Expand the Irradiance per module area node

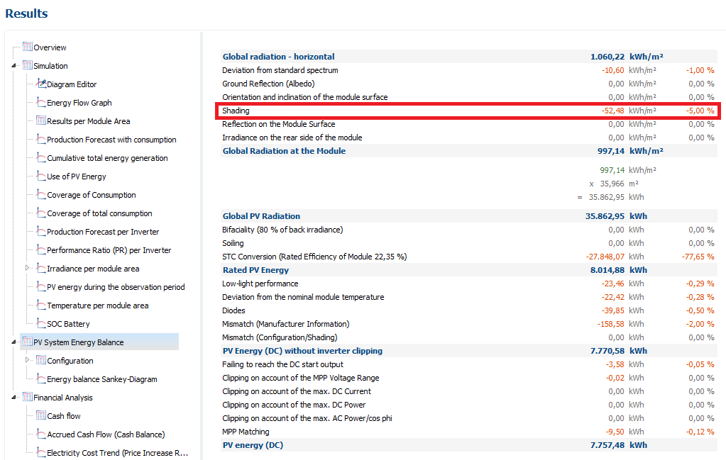tap(28, 269)
